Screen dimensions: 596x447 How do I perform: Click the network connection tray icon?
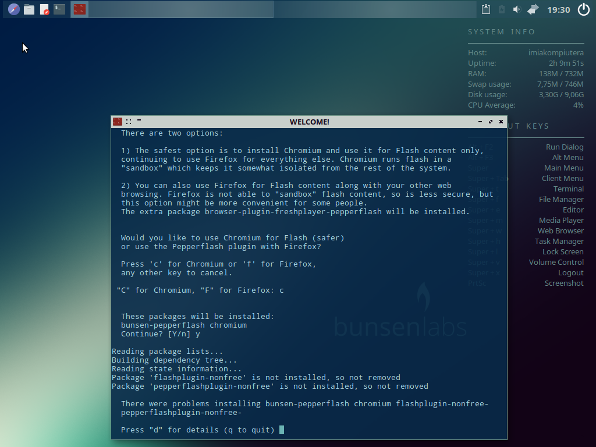[533, 9]
